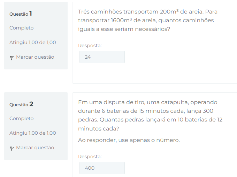Click the "Ao responder, use apenas o número" note
237x177 pixels.
[x=129, y=140]
